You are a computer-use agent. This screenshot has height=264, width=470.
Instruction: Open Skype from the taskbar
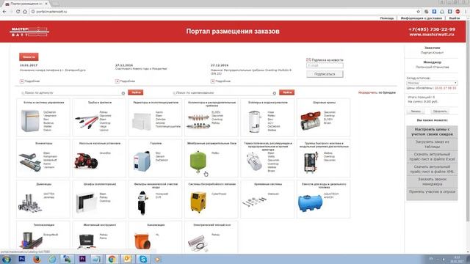point(143,259)
